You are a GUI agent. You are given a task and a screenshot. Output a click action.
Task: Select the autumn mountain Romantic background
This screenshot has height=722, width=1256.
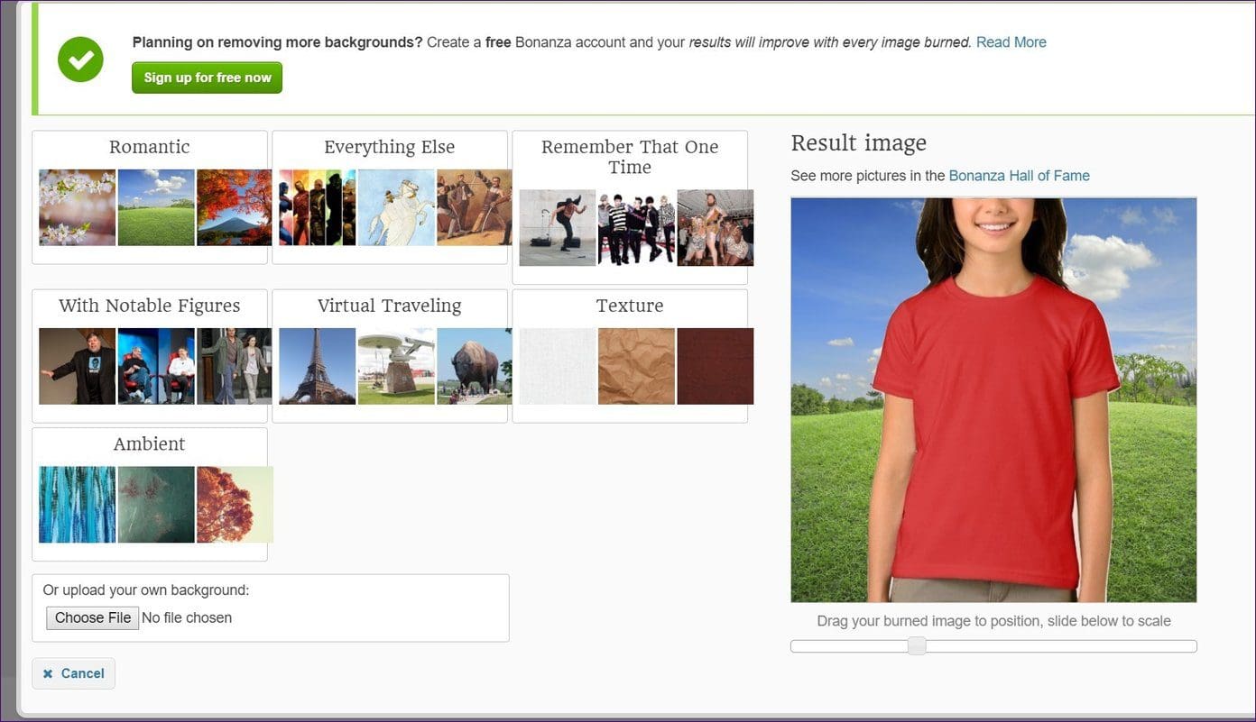pos(235,207)
